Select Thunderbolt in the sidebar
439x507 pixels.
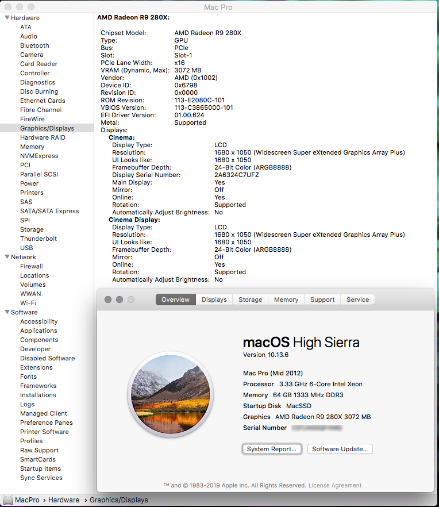click(x=38, y=239)
